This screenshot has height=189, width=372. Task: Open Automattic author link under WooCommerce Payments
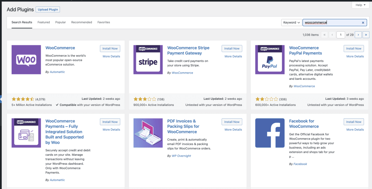pyautogui.click(x=57, y=180)
